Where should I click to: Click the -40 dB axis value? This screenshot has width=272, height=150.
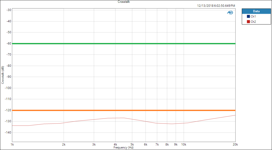(x=9, y=21)
